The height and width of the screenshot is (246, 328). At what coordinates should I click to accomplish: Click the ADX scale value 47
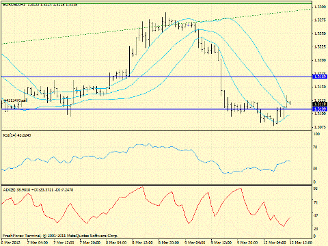(316, 215)
